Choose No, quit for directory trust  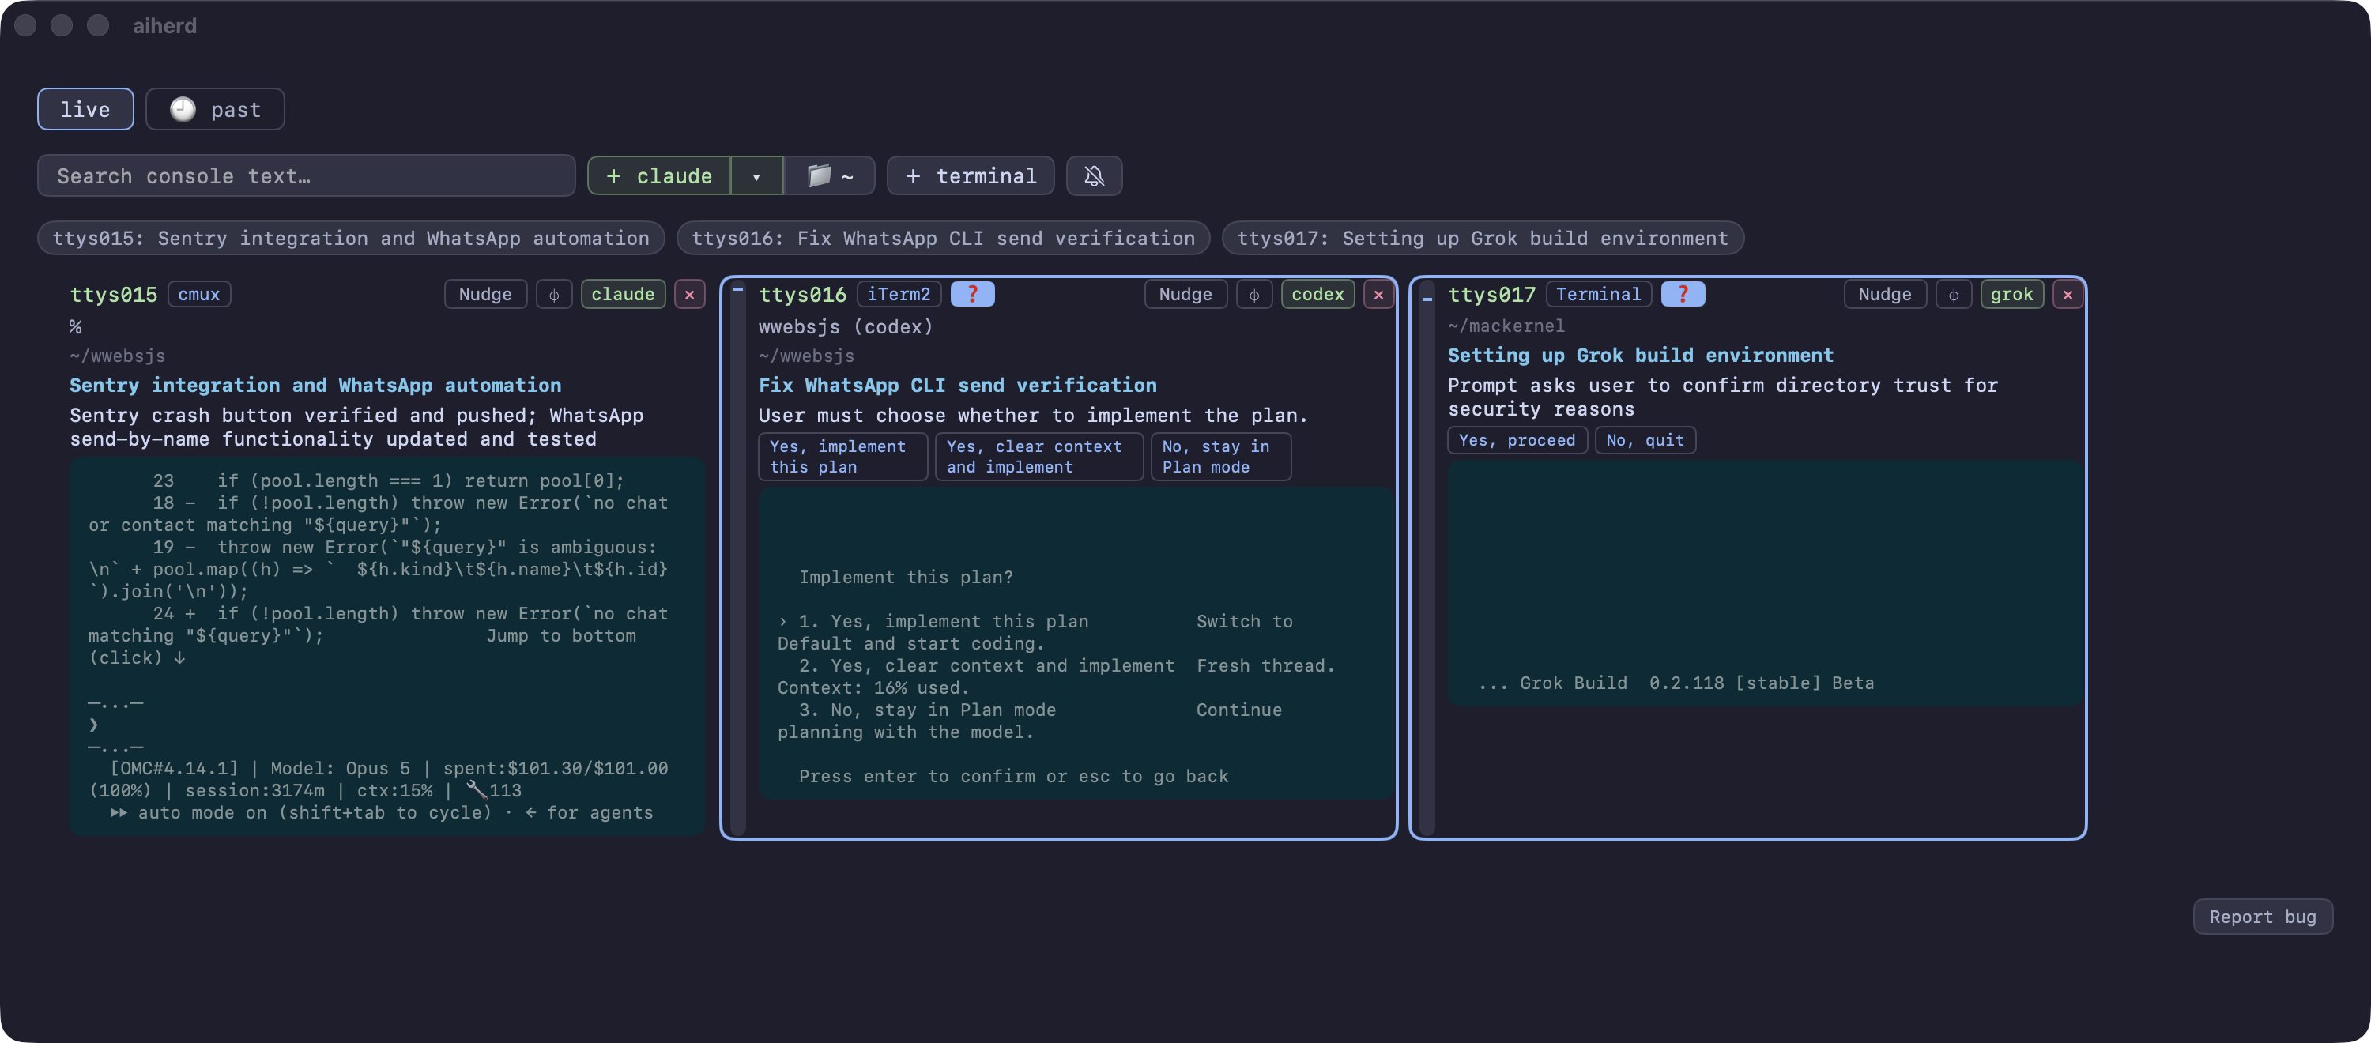(x=1645, y=440)
